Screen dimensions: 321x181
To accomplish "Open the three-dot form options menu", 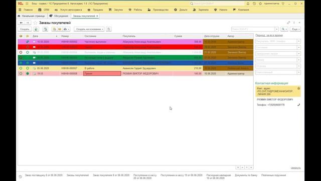I will 294,23.
